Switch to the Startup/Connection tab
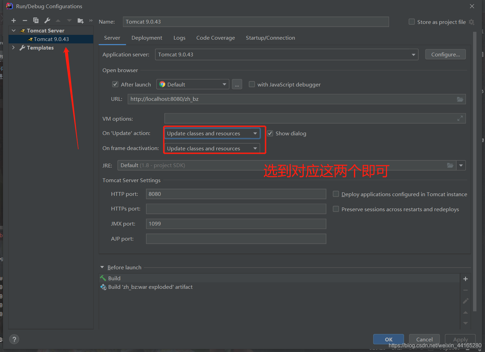This screenshot has width=485, height=352. [271, 38]
